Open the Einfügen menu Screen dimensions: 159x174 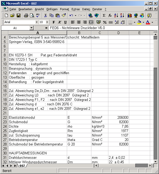(x=52, y=9)
